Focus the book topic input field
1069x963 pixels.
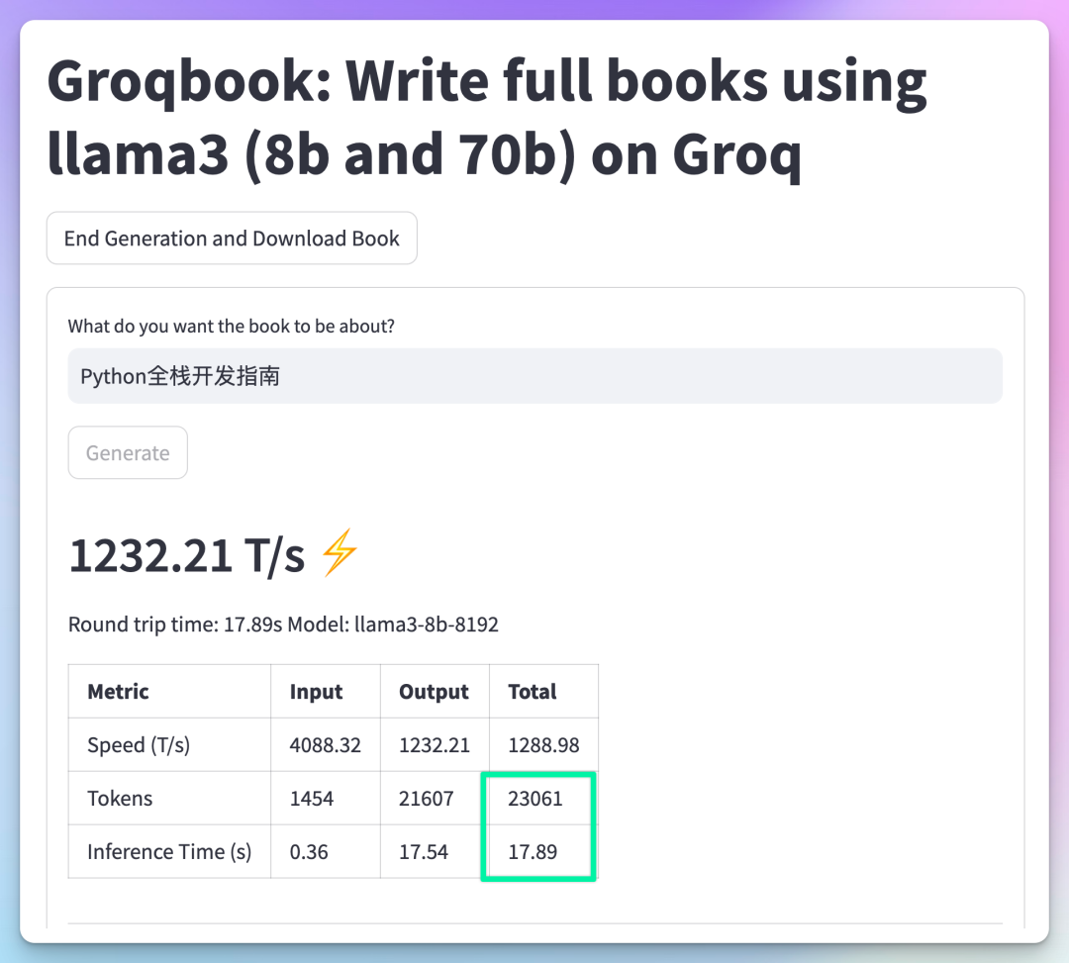click(535, 376)
